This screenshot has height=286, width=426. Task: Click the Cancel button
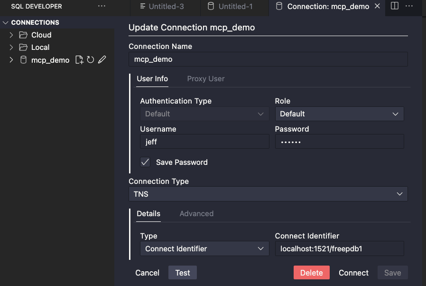click(x=147, y=273)
